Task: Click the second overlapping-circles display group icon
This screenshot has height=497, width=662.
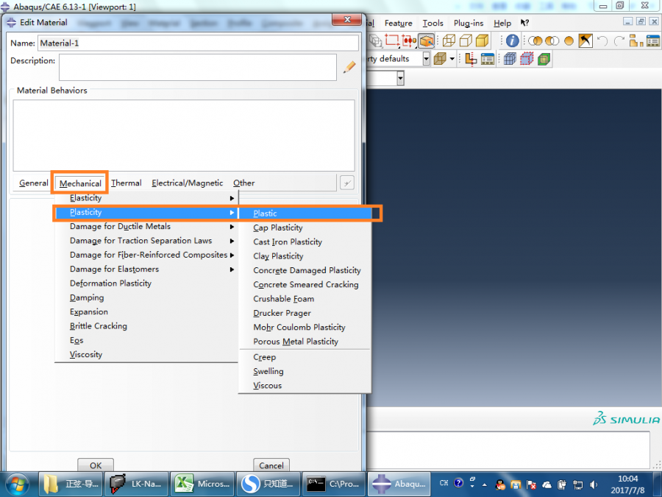Action: [552, 41]
